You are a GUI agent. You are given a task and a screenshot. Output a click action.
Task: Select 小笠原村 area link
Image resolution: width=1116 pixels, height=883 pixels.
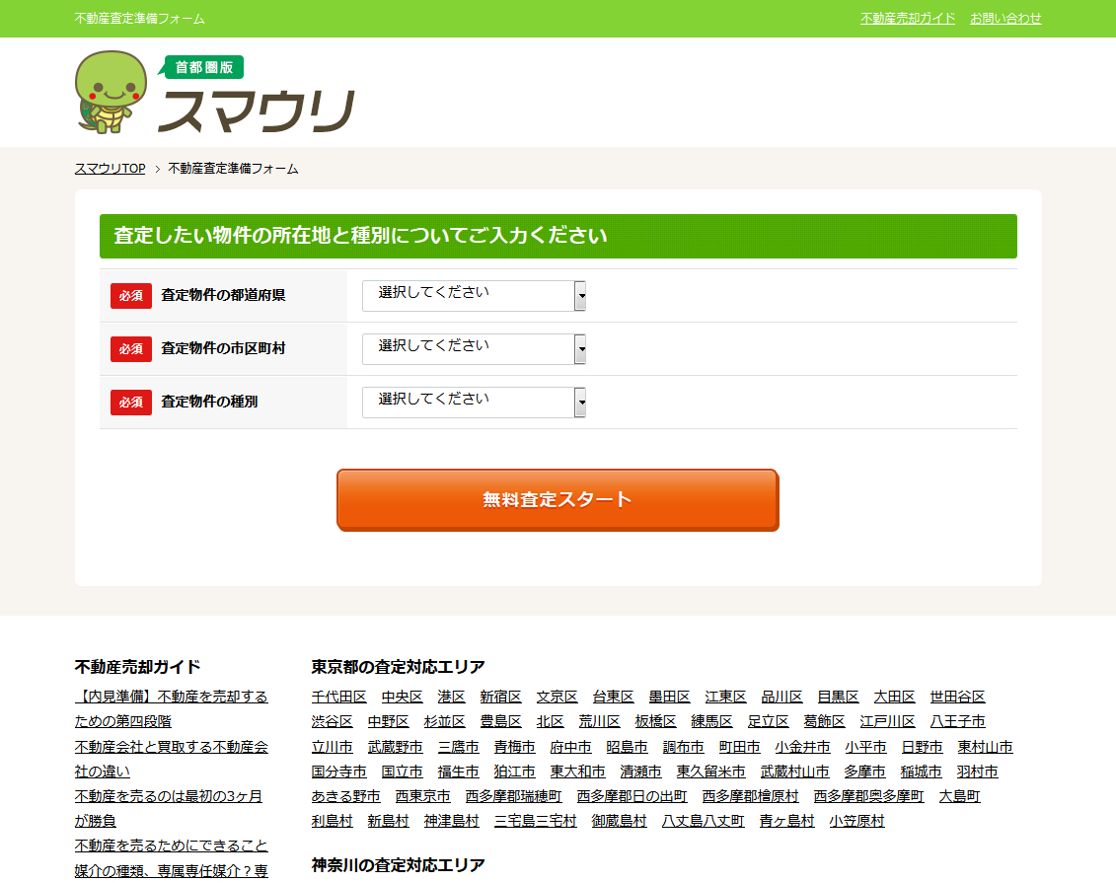856,821
